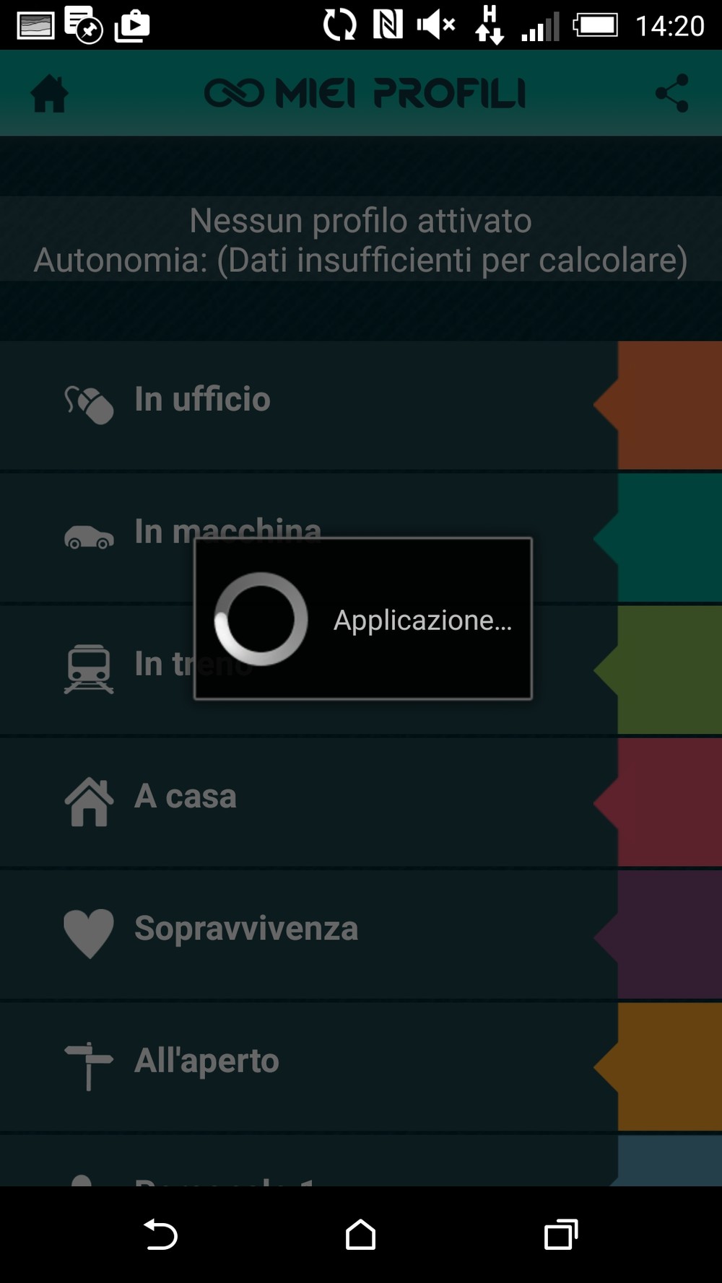Tap the train icon for In treno
Image resolution: width=722 pixels, height=1283 pixels.
(x=89, y=669)
